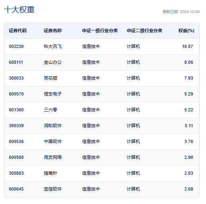
Task: Select security name 润和软件
Action: coord(53,126)
